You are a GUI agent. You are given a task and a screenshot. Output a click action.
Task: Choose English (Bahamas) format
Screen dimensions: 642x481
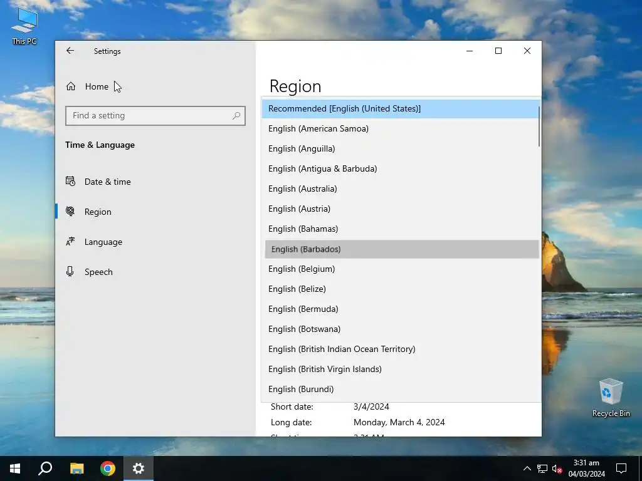point(401,229)
